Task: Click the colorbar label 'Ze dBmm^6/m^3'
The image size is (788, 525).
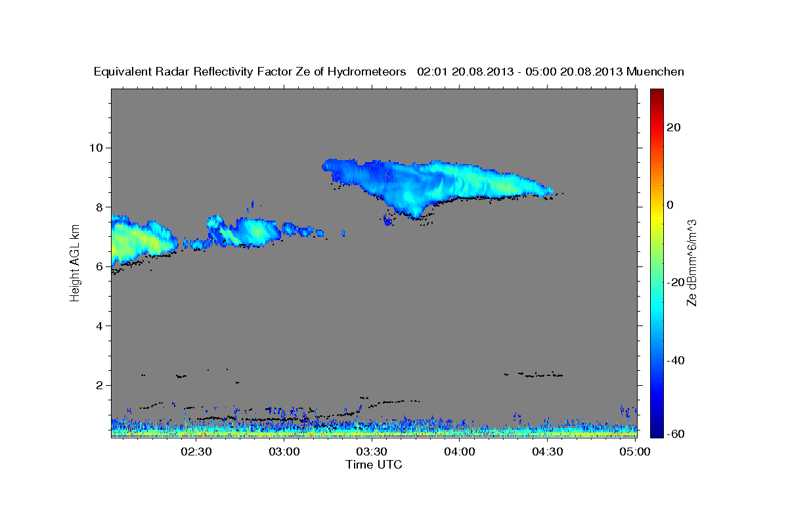Action: coord(692,262)
